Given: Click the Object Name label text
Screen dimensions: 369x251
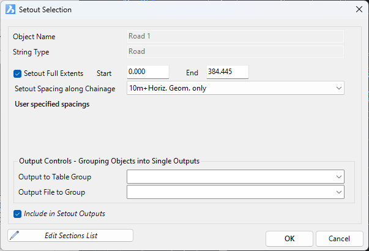Looking at the screenshot, I should click(x=34, y=37).
